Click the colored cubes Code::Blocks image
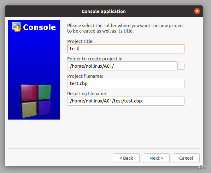 click(x=35, y=101)
